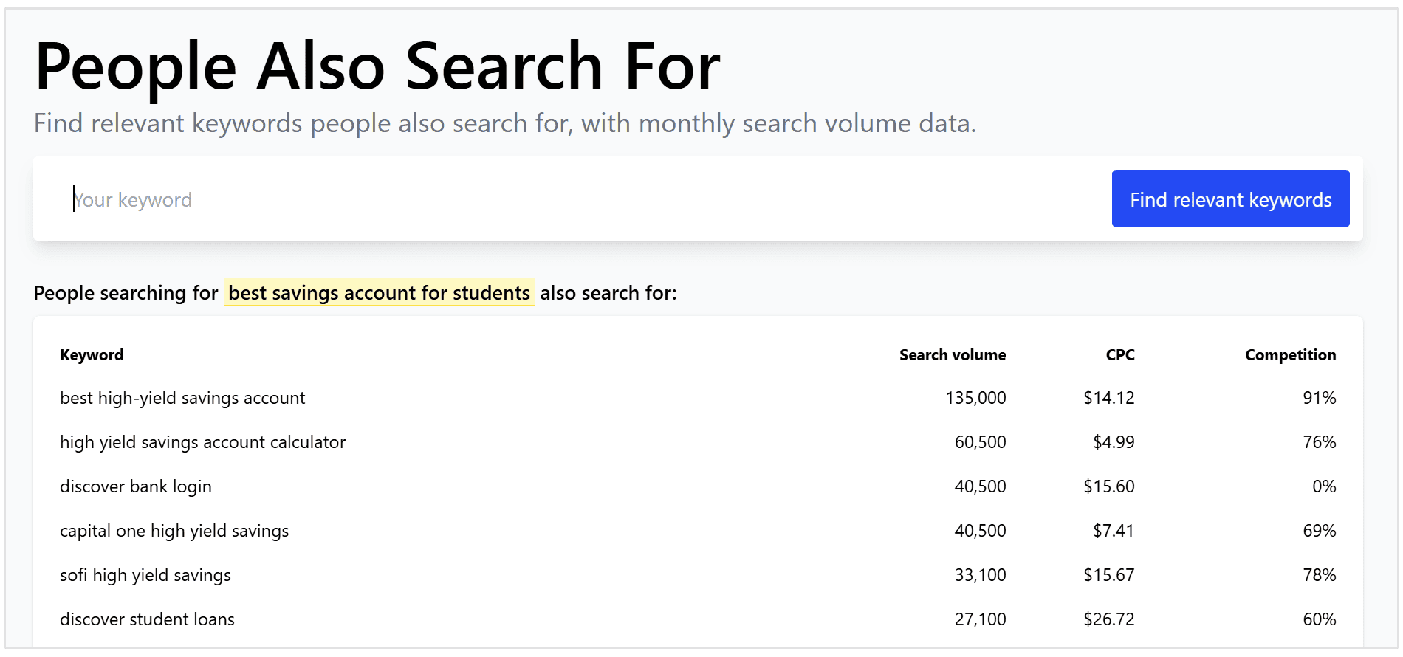
Task: Click the page subtitle about monthly search volume
Action: [x=504, y=123]
